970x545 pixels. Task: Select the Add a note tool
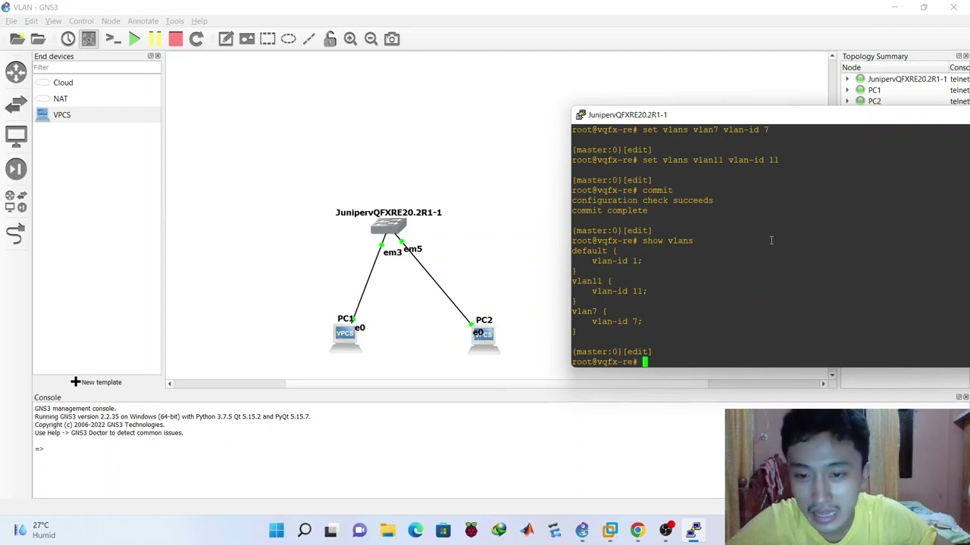[x=226, y=39]
